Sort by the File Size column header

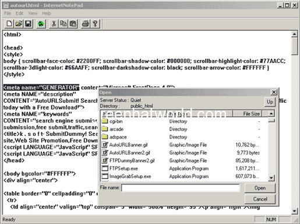click(x=248, y=114)
